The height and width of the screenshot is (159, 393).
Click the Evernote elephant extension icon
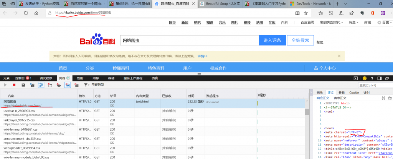[362, 13]
